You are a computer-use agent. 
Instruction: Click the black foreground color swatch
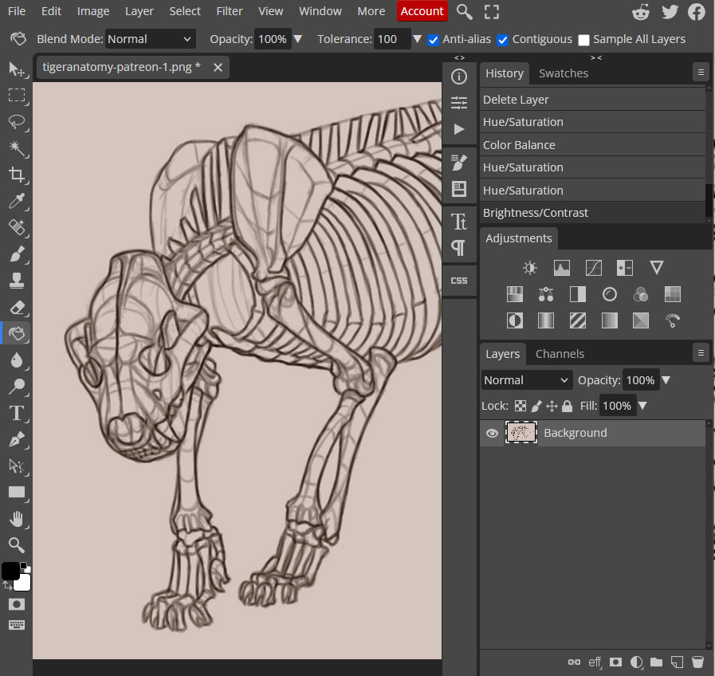(10, 571)
